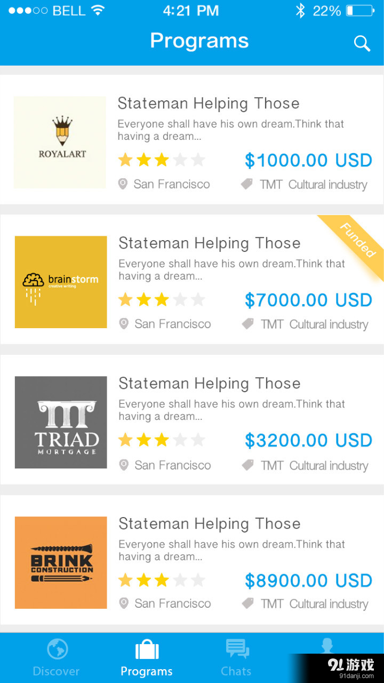Open the Brainstorm logo thumbnail

(61, 282)
